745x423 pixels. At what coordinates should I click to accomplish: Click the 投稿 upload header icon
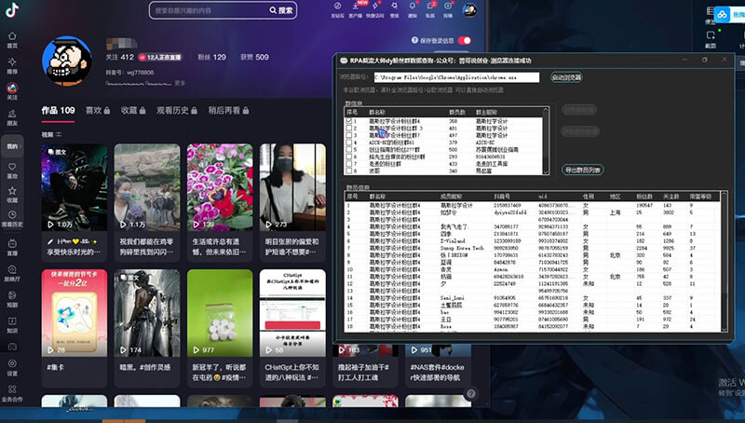click(x=448, y=7)
